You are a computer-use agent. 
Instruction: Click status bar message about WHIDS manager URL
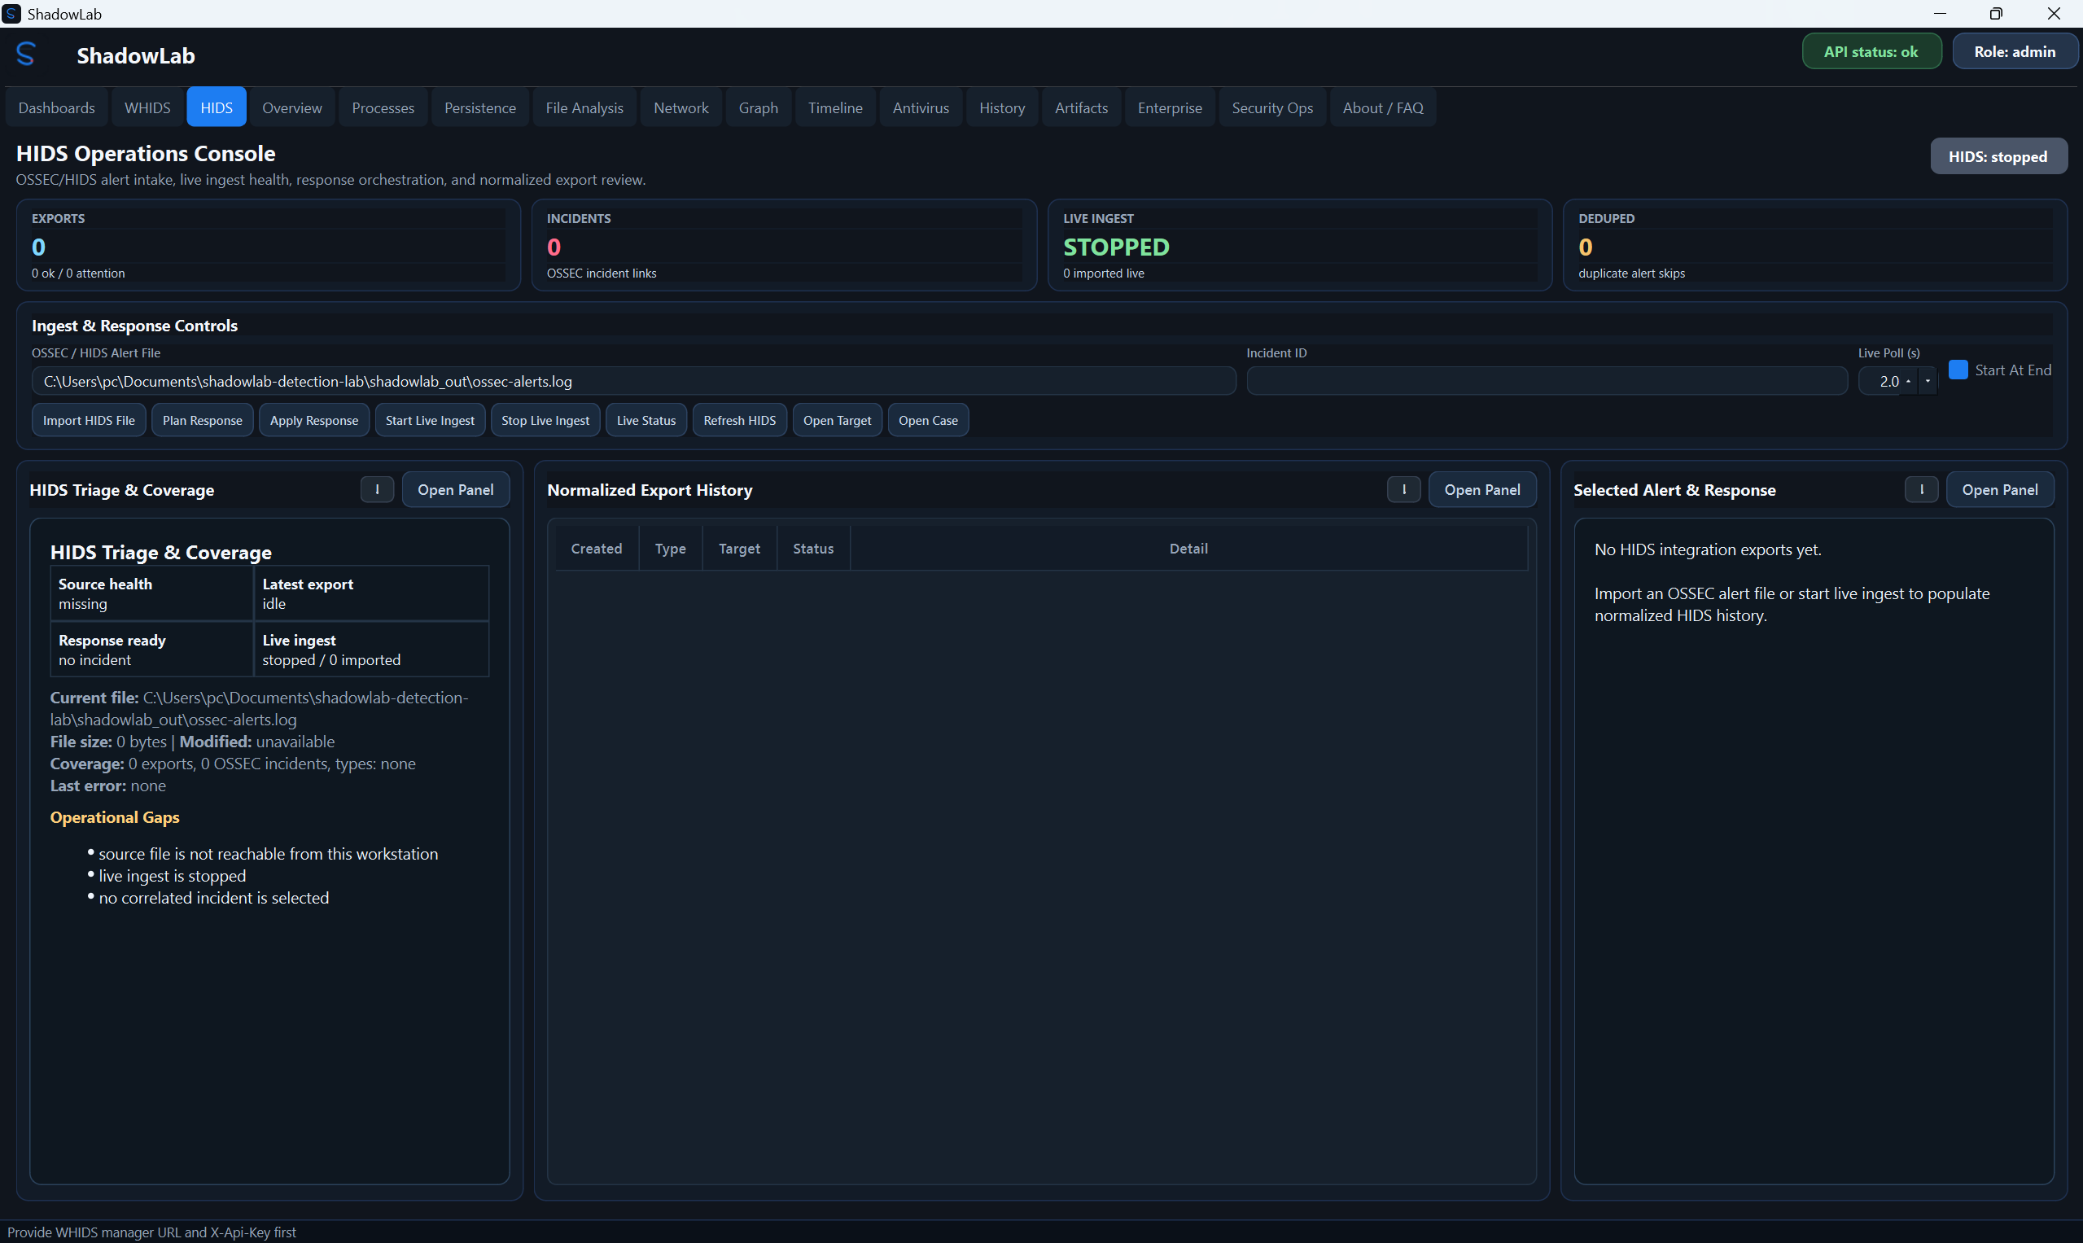pyautogui.click(x=151, y=1232)
